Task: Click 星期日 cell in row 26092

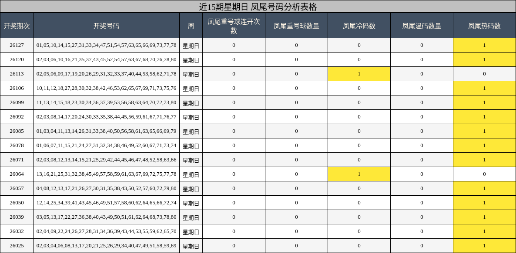Action: point(191,117)
